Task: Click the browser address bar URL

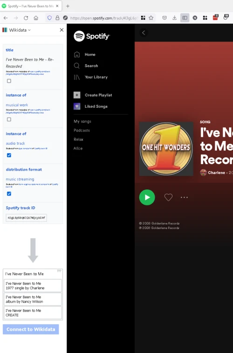Action: [x=103, y=18]
